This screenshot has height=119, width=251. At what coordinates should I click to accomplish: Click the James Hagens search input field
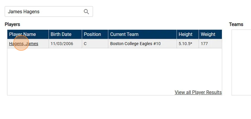coord(44,12)
